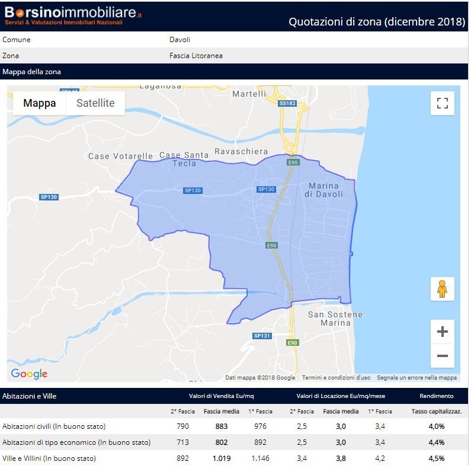Click the Abitazioni di tipo economico row
Viewport: 471px width, 465px height.
76,442
